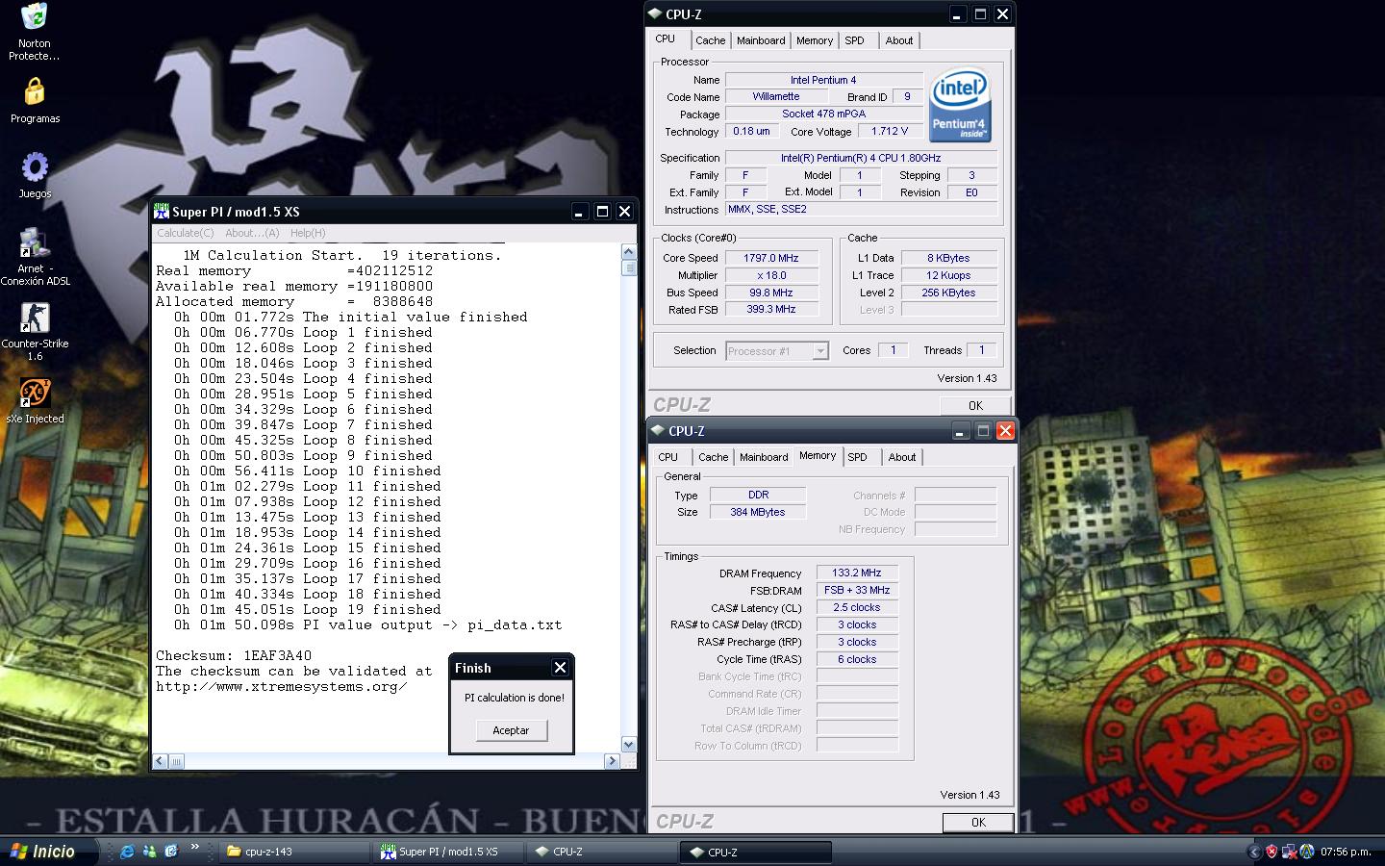Screen dimensions: 1385x866
Task: Click the lower CPU-Z window title icon
Action: 658,430
